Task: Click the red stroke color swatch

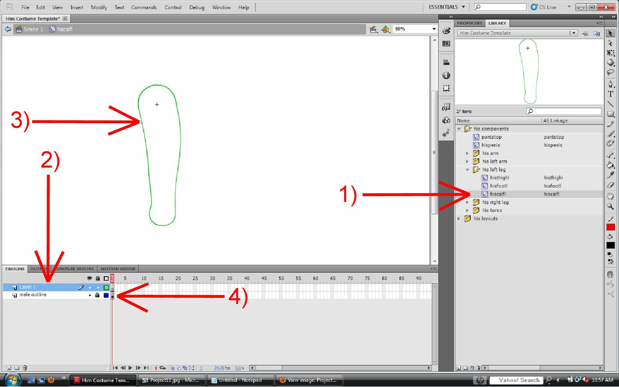Action: tap(610, 227)
